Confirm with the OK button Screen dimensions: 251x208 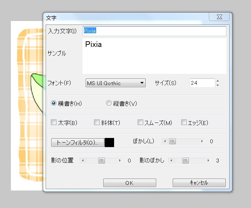click(x=130, y=183)
